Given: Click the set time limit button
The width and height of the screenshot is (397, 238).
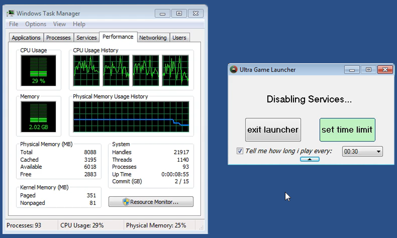Looking at the screenshot, I should [347, 130].
